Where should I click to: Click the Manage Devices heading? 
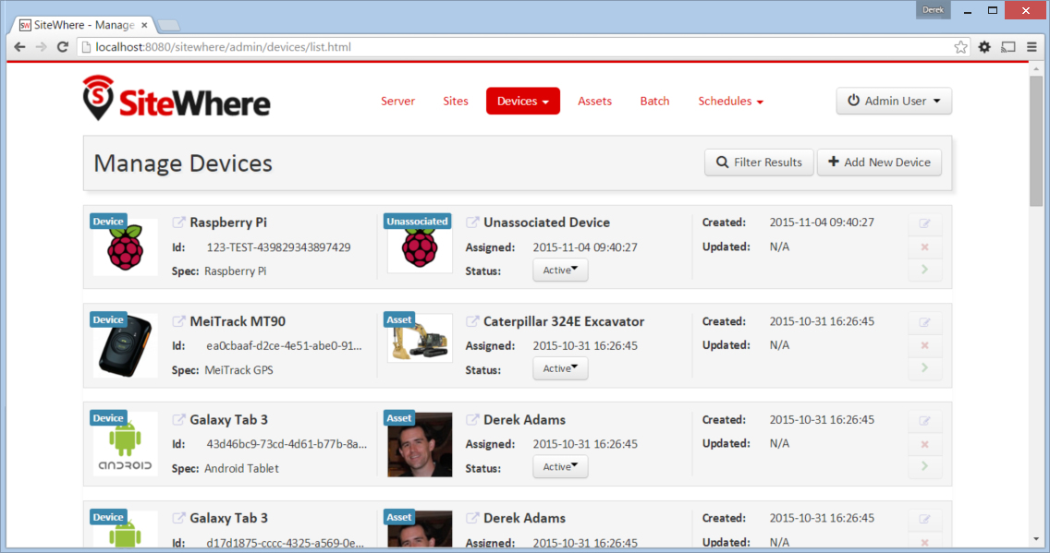(183, 163)
